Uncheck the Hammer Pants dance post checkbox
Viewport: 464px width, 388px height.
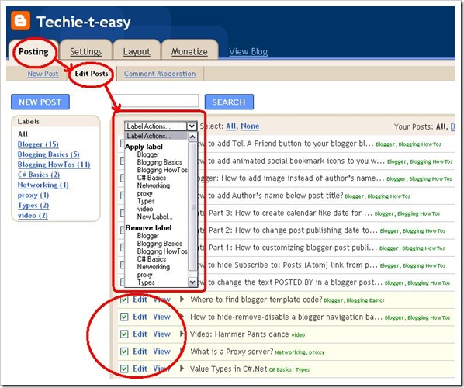(124, 334)
